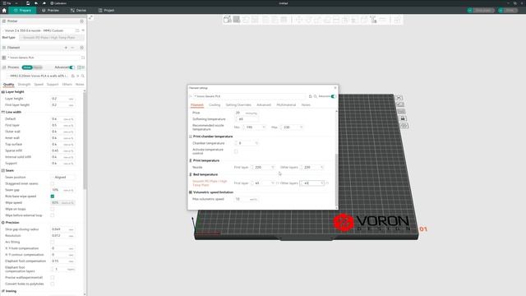Click the Undo arrow icon
Viewport: 526px width, 296px height.
[36, 3]
